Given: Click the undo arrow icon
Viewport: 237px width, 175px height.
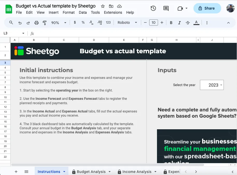Looking at the screenshot, I should [x=20, y=23].
